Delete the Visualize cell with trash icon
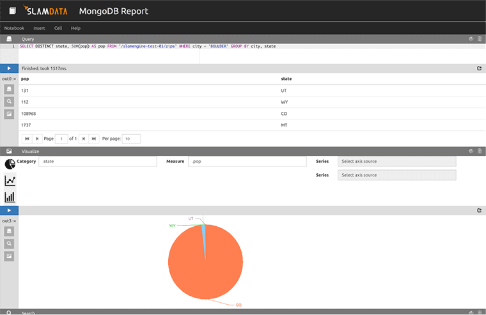Image resolution: width=486 pixels, height=315 pixels. [x=480, y=151]
